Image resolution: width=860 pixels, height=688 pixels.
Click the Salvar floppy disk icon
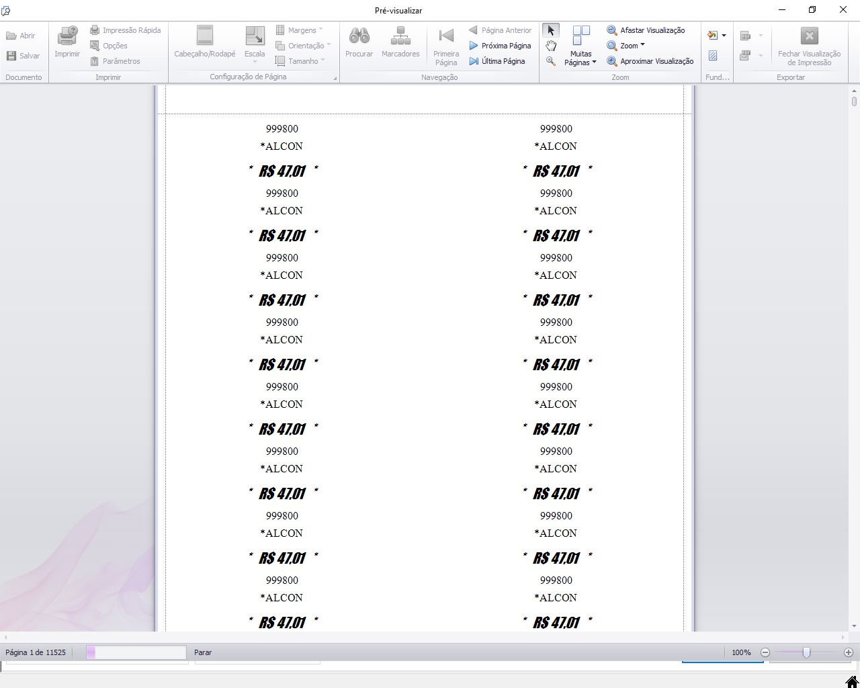coord(11,56)
